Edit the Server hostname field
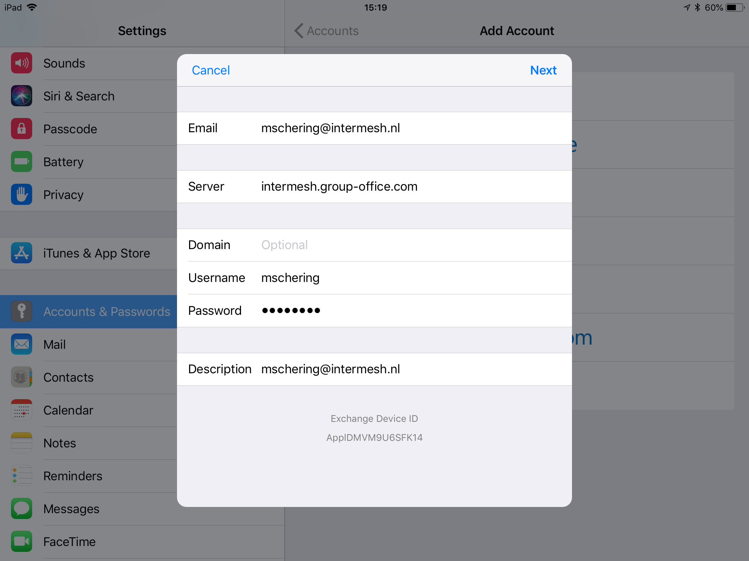 374,187
